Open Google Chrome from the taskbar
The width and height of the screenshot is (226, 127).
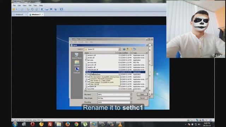[76, 124]
